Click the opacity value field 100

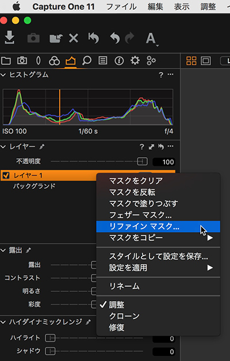click(164, 162)
